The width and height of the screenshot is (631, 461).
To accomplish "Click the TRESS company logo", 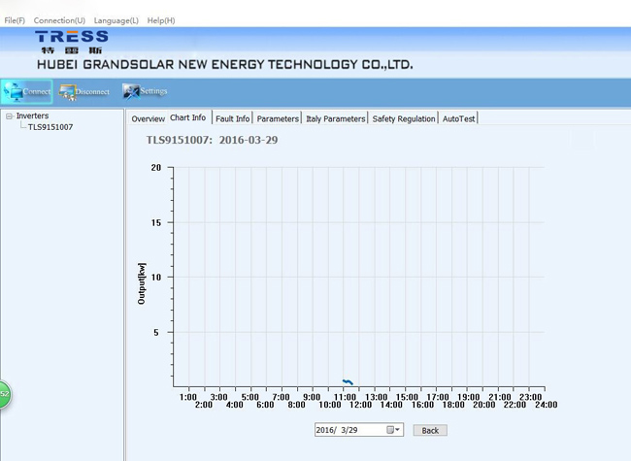I will click(72, 42).
